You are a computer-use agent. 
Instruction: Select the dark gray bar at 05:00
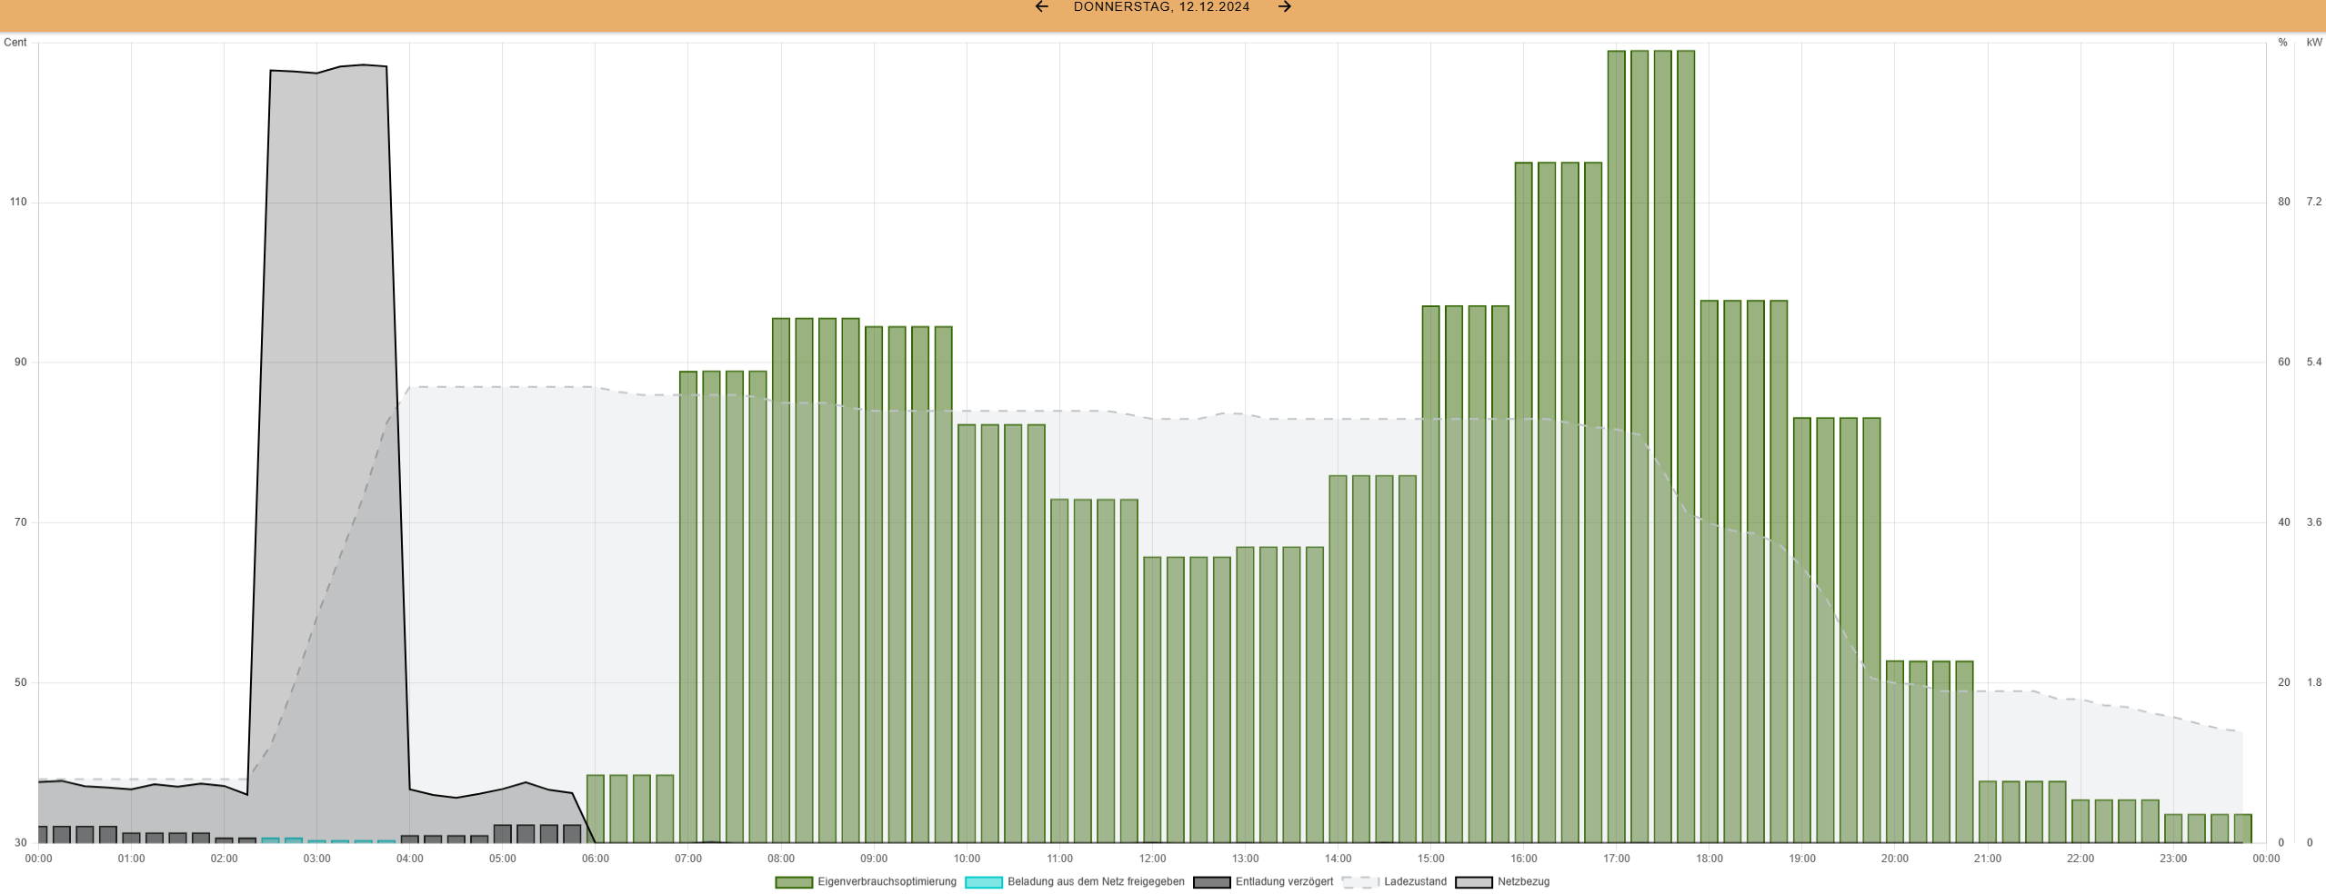click(x=502, y=834)
